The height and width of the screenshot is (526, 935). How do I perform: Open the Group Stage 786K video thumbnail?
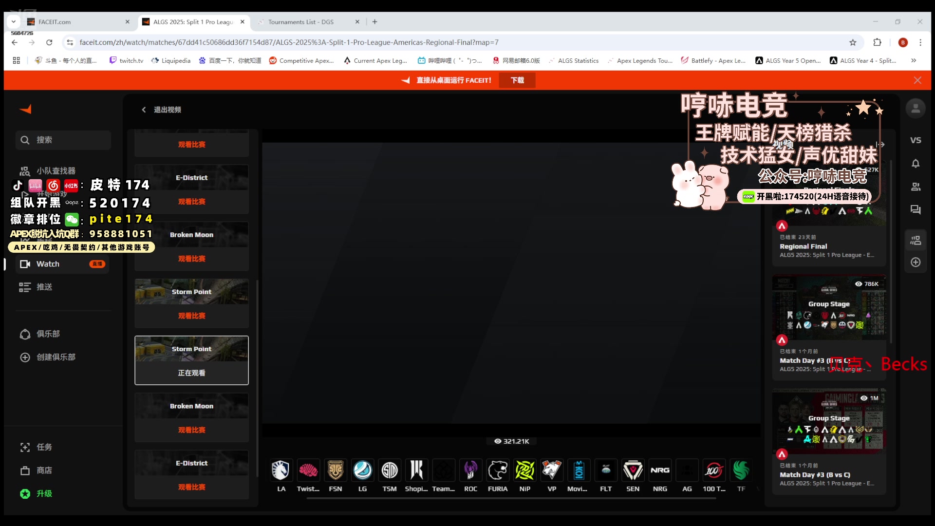(829, 308)
